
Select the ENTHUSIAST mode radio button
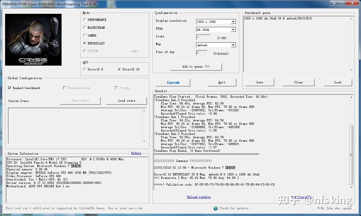click(85, 43)
